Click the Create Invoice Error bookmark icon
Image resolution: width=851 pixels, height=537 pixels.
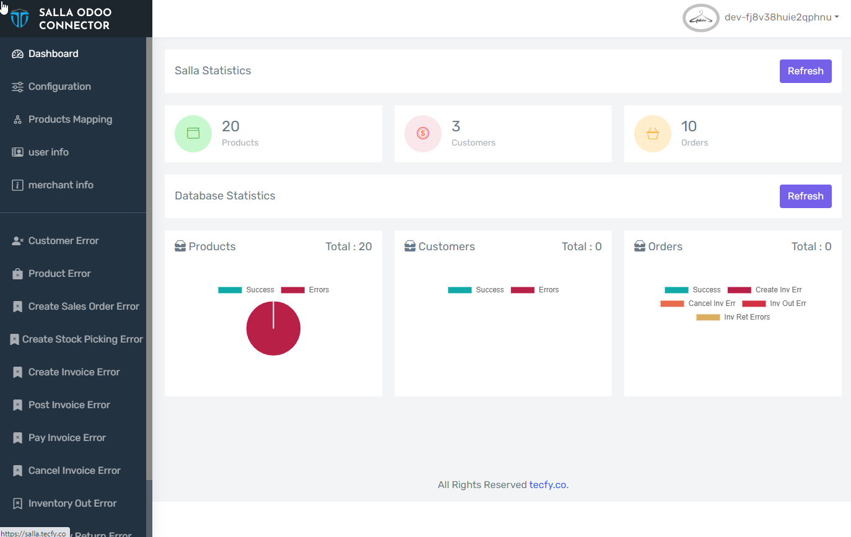(x=17, y=372)
